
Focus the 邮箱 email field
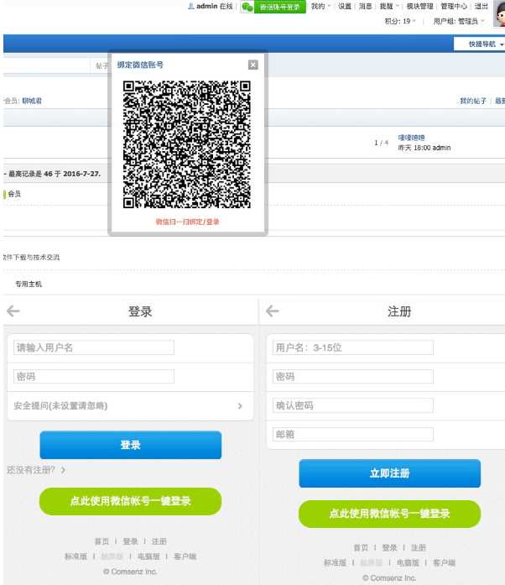click(x=353, y=434)
